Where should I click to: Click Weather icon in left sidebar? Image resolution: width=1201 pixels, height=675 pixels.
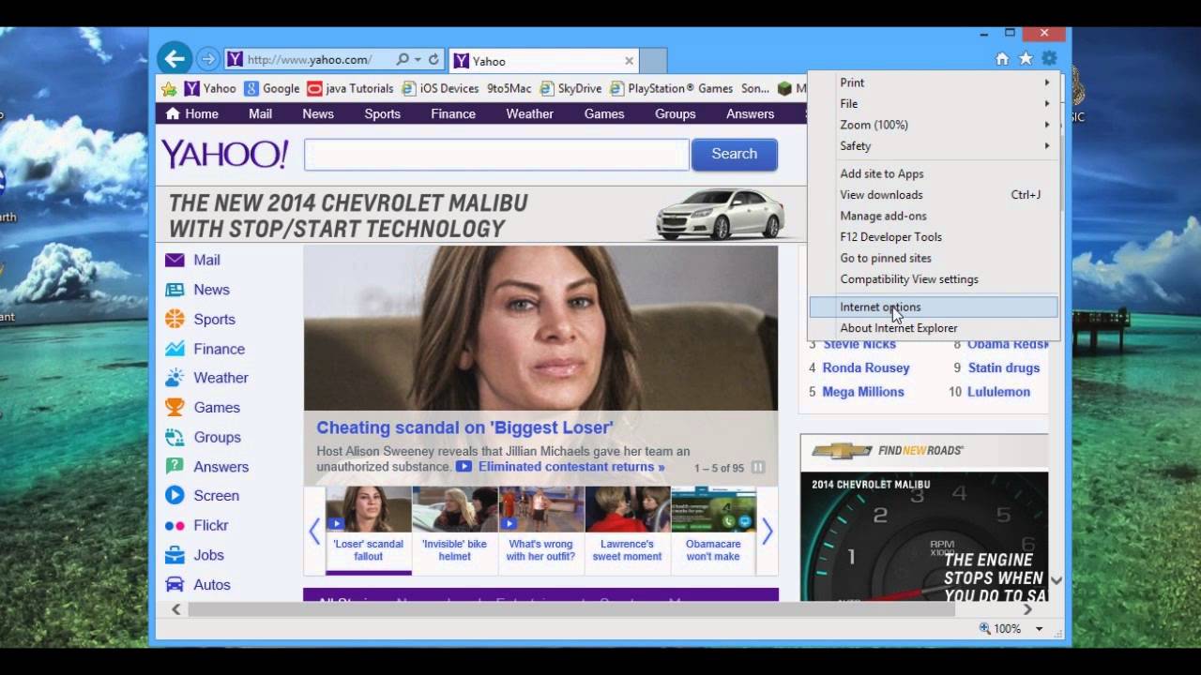click(x=175, y=378)
